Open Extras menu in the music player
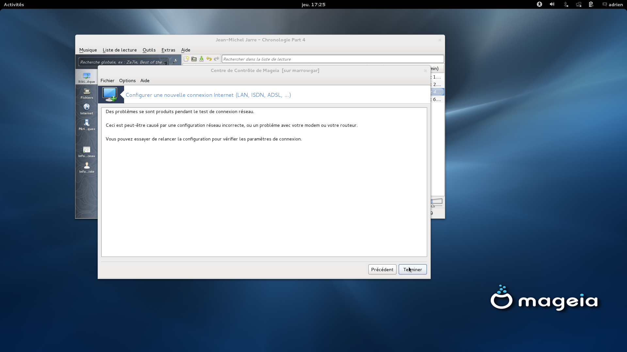The image size is (627, 352). (x=168, y=50)
